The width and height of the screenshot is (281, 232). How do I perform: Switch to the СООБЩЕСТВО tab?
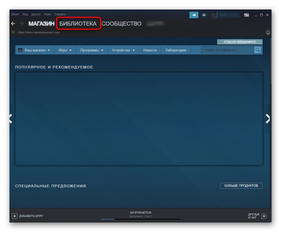click(122, 23)
